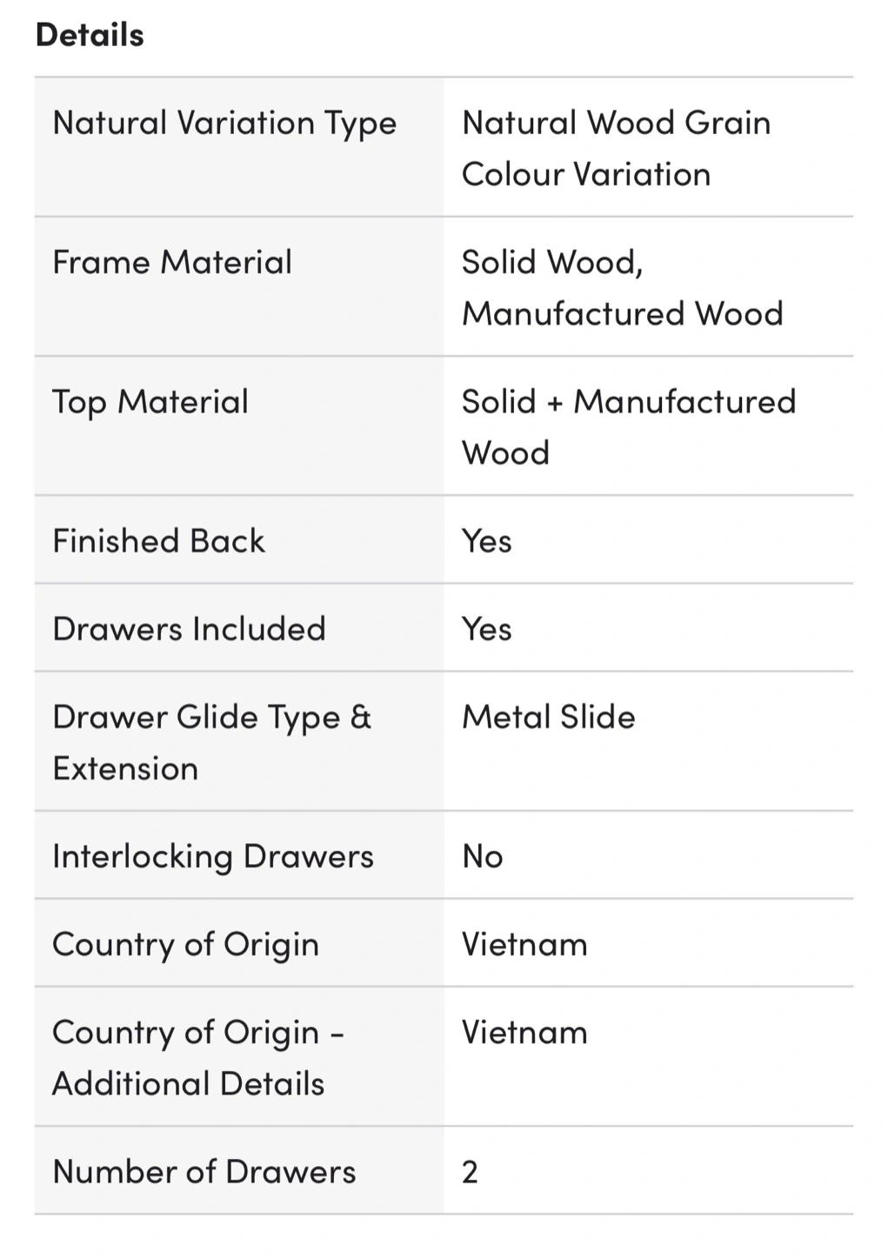Select the Yes value for Finished Back
888x1253 pixels.
486,541
